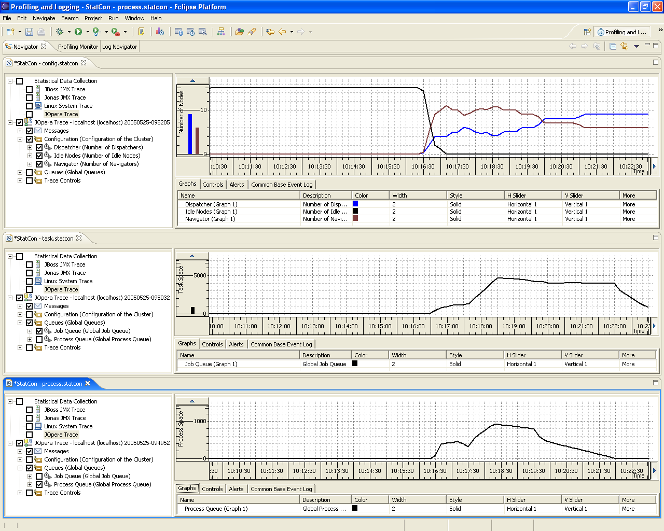664x531 pixels.
Task: Expand Trace Controls in config.statcon tree
Action: (x=20, y=180)
